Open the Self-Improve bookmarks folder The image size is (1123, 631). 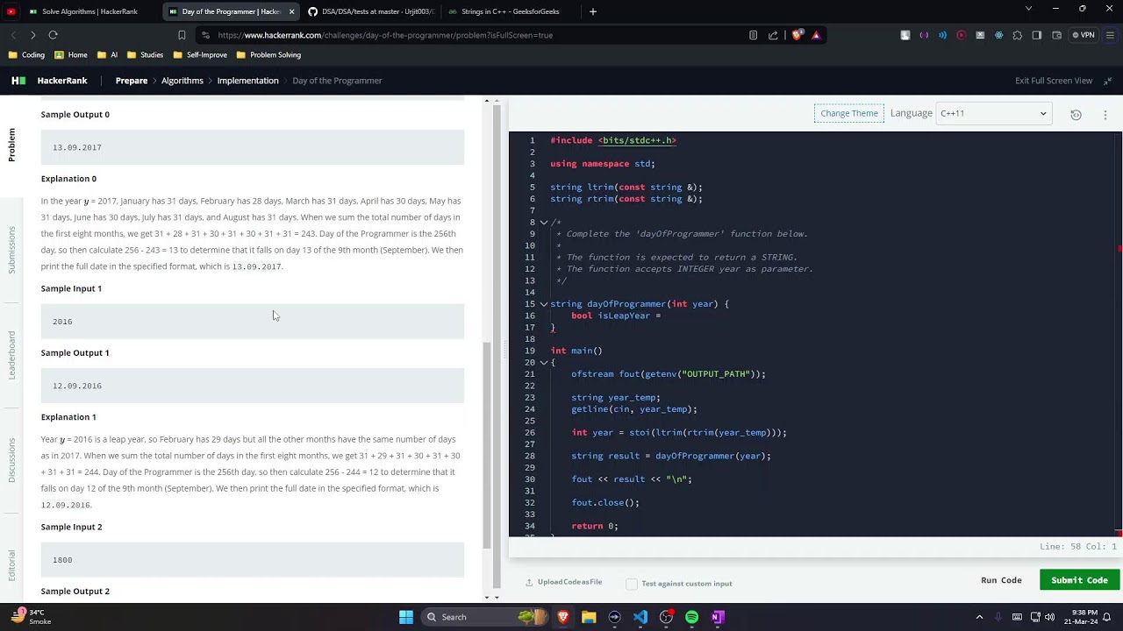200,54
